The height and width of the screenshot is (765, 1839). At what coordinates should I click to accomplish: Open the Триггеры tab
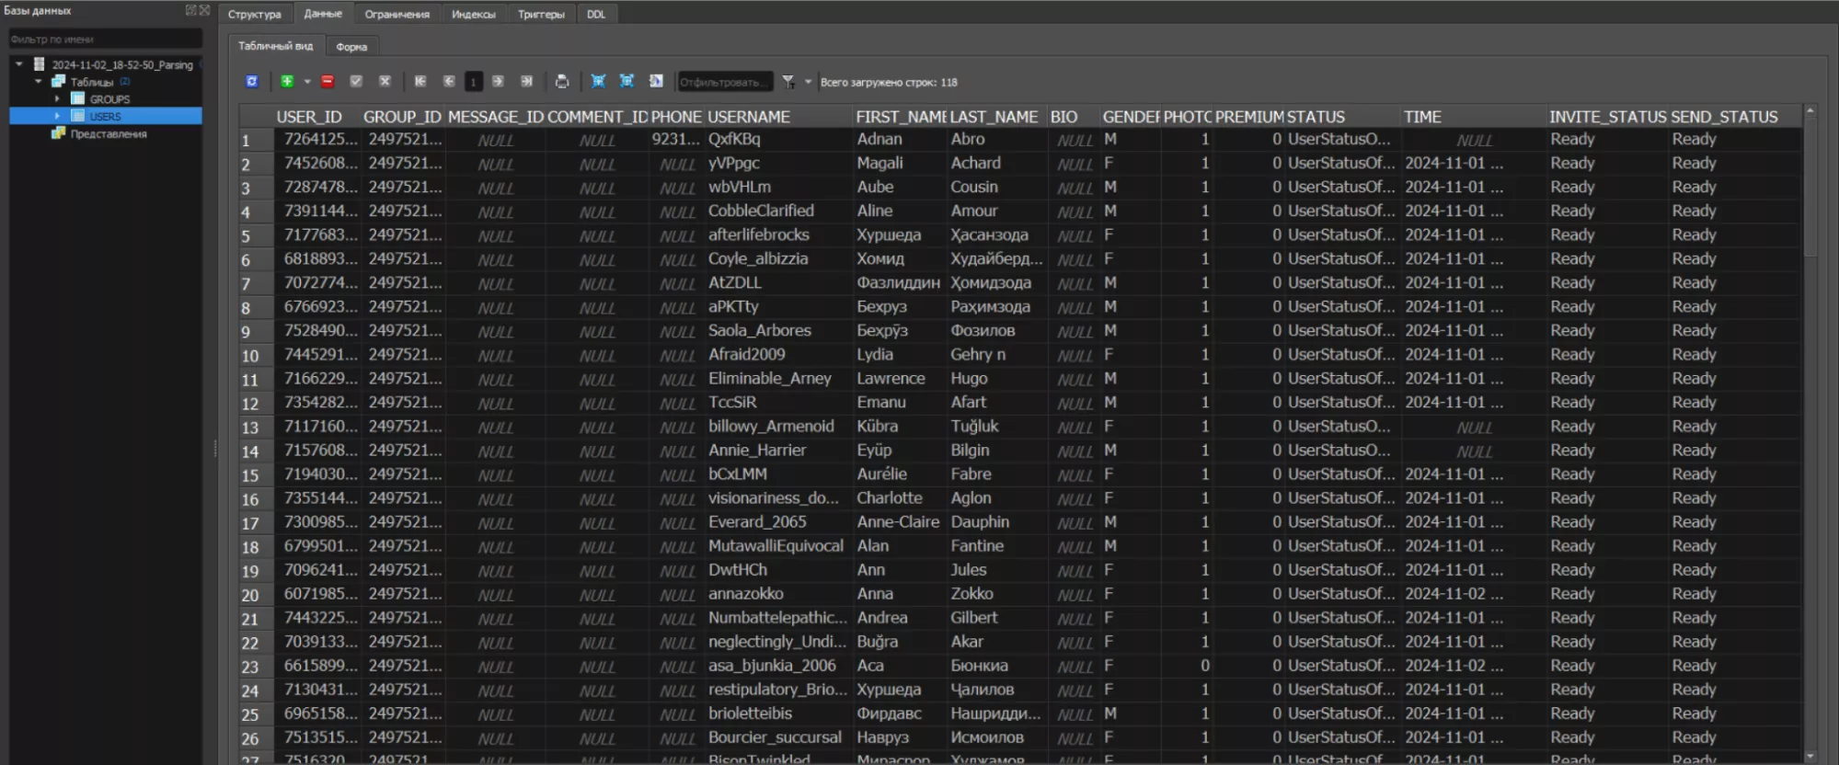click(541, 14)
